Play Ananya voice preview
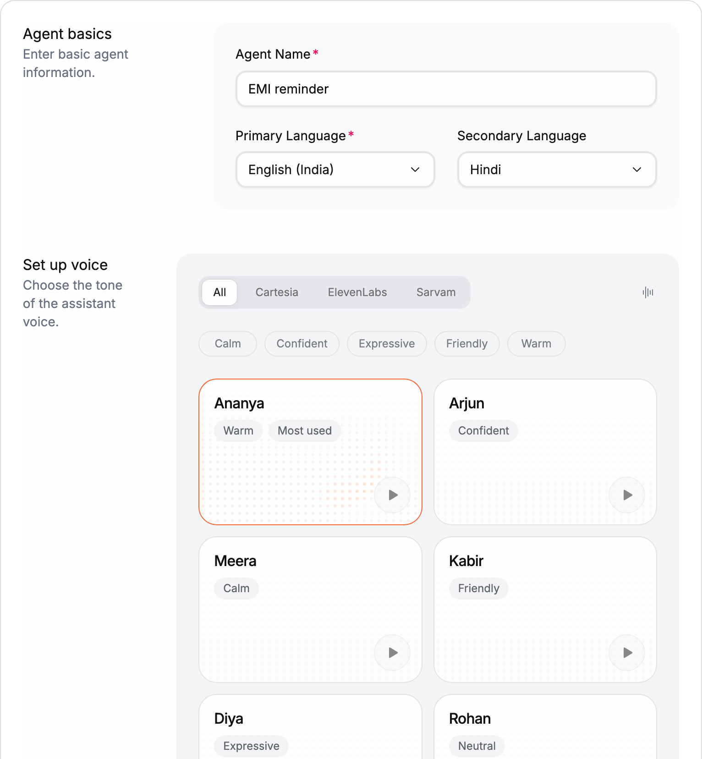Viewport: 702px width, 759px height. pyautogui.click(x=392, y=495)
